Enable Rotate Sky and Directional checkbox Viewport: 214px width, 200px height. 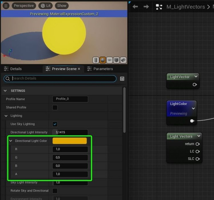[55, 191]
